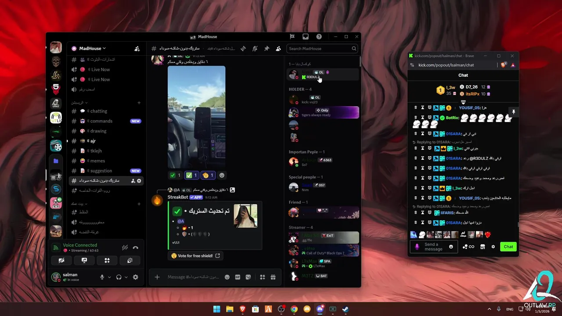Open Kick chat emoji picker
The height and width of the screenshot is (316, 562).
[x=451, y=247]
